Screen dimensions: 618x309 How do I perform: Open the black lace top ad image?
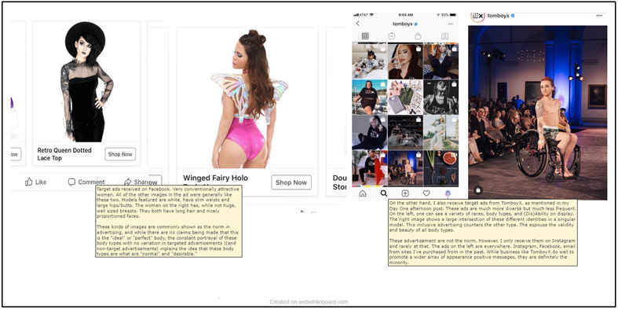click(x=86, y=82)
